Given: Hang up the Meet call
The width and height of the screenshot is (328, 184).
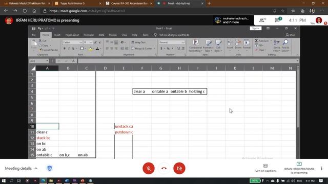Looking at the screenshot, I should point(164,168).
